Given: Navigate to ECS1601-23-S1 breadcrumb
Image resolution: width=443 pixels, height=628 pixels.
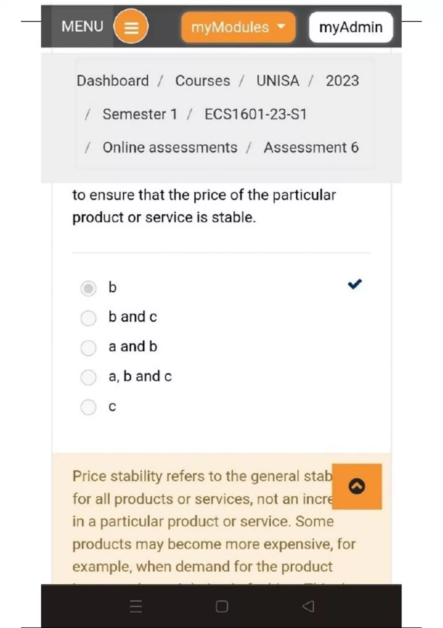Looking at the screenshot, I should 255,114.
